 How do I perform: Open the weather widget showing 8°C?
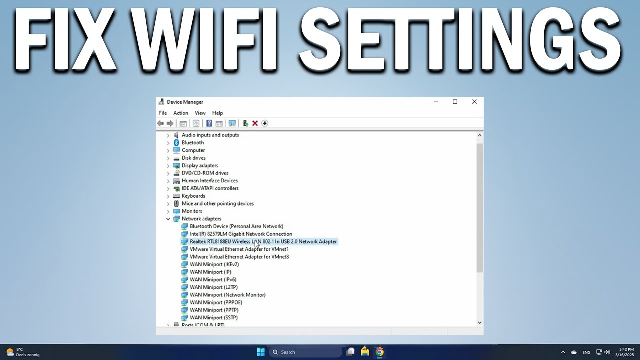point(23,352)
